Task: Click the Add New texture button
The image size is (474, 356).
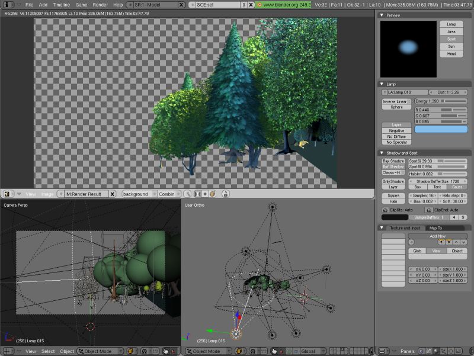Action: [x=437, y=235]
